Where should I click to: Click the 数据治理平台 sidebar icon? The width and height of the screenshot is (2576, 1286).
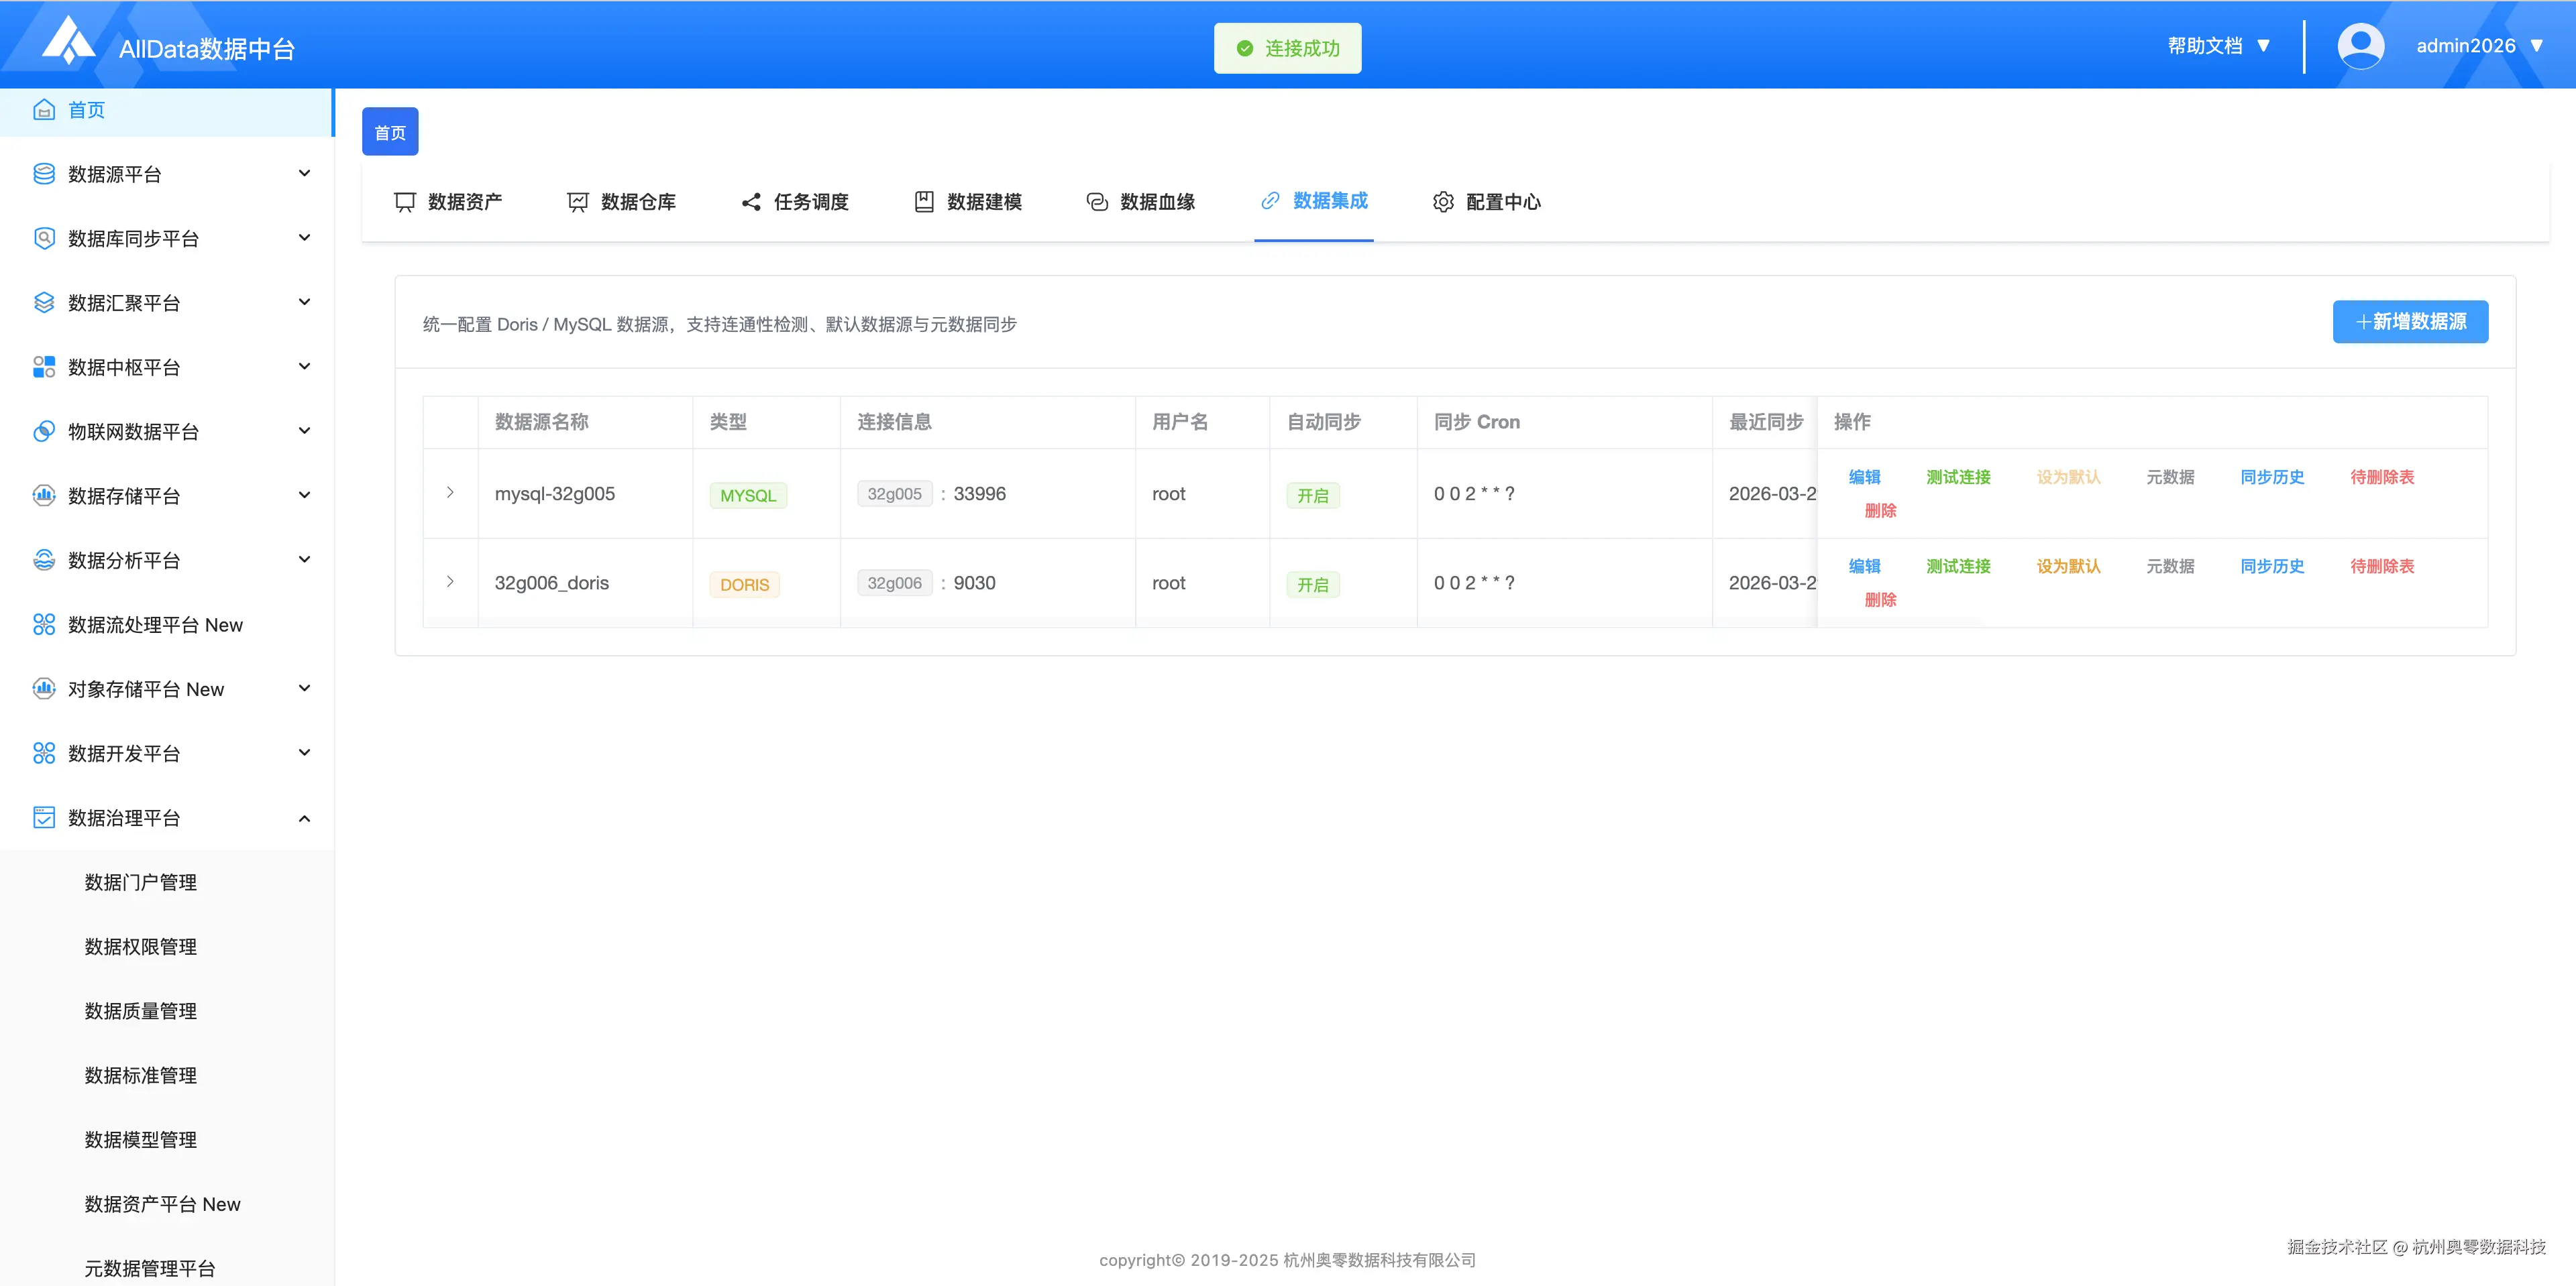44,817
